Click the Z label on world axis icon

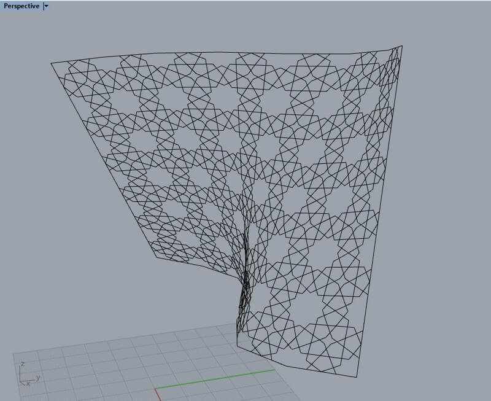[22, 364]
